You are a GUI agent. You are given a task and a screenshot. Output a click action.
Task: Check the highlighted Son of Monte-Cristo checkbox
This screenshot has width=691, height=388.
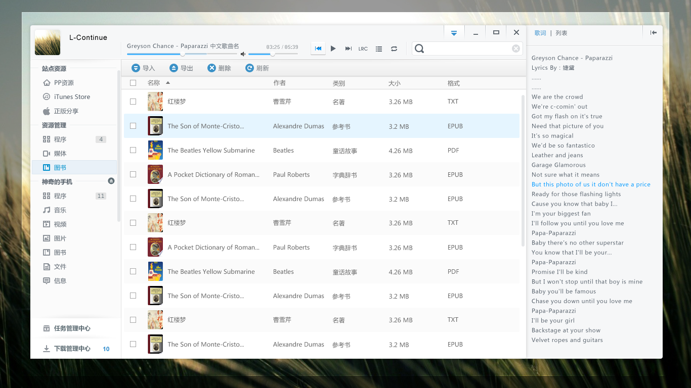point(133,126)
